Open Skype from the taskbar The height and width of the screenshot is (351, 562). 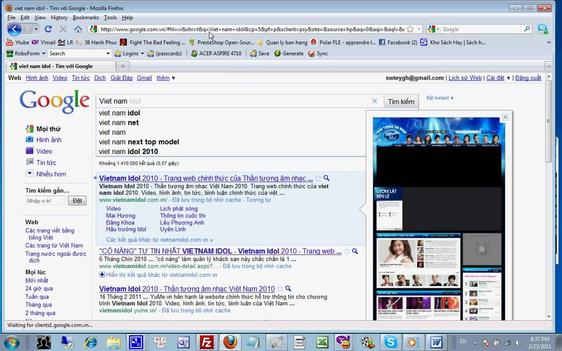point(390,342)
